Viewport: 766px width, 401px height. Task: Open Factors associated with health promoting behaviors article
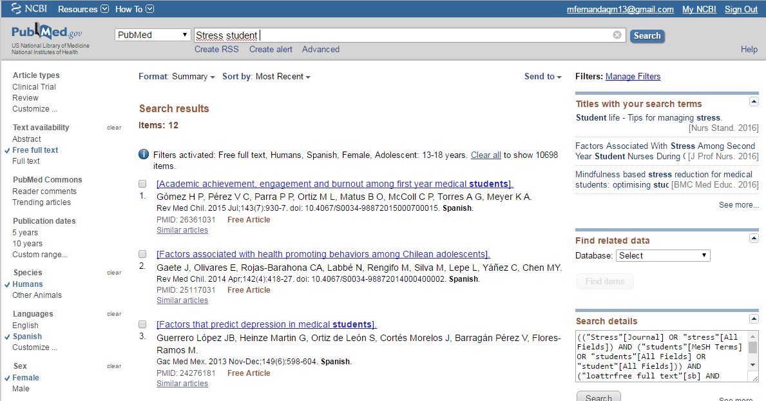323,254
